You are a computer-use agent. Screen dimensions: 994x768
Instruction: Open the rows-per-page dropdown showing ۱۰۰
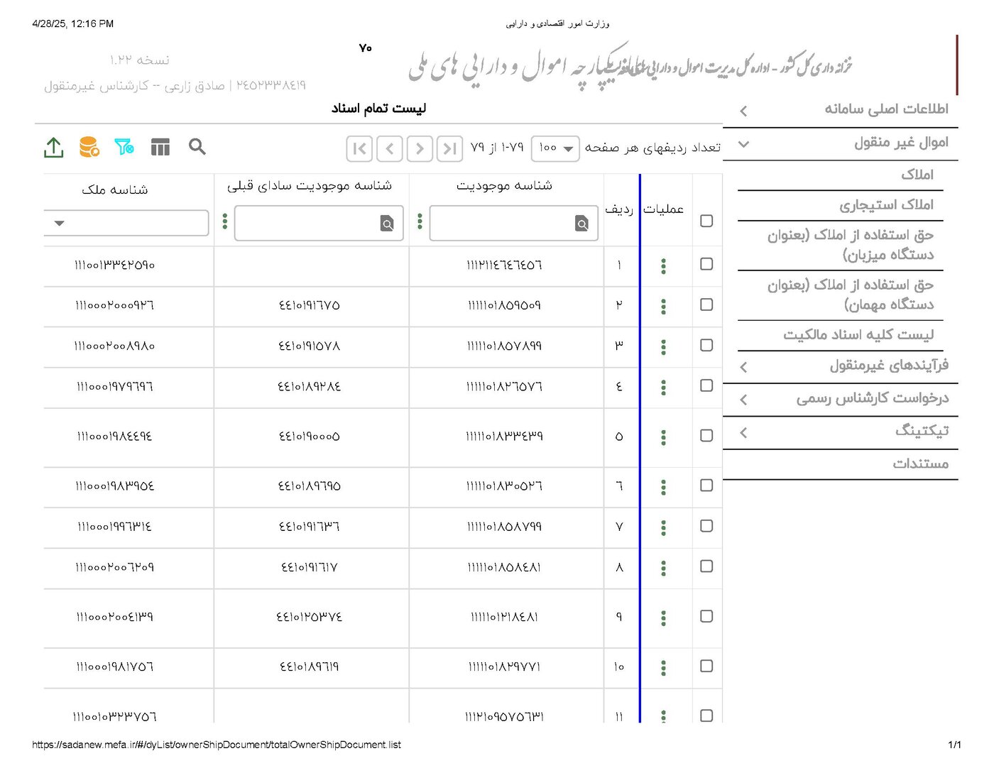(x=555, y=148)
